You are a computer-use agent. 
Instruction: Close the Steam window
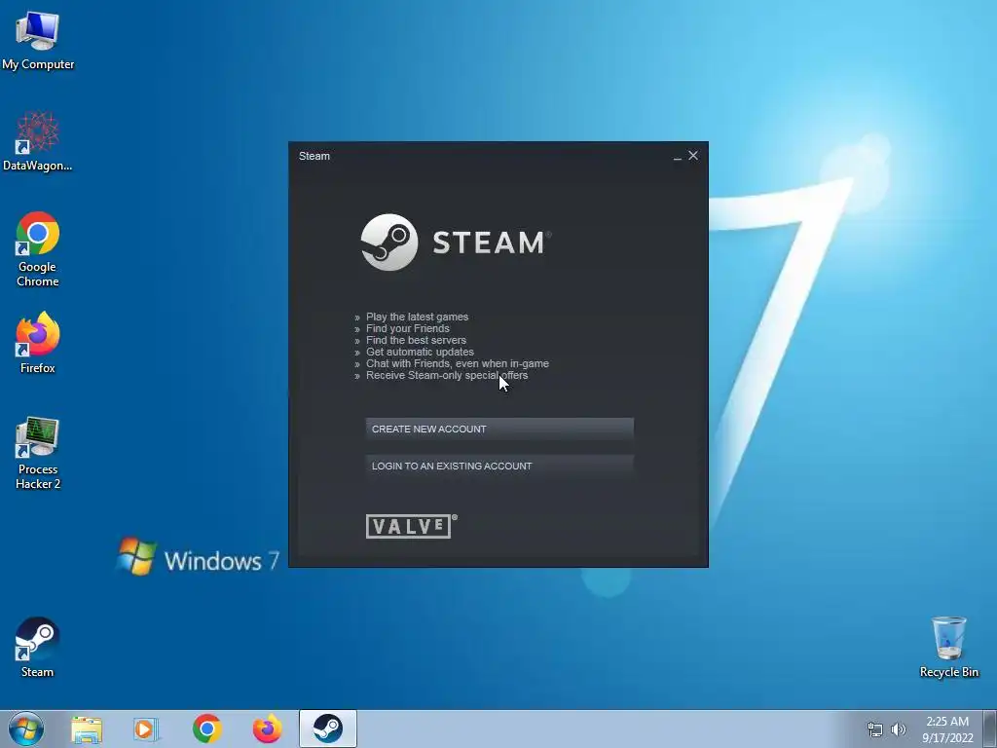click(693, 155)
